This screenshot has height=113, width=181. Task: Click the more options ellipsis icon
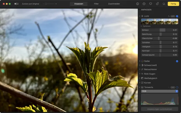coord(144,4)
